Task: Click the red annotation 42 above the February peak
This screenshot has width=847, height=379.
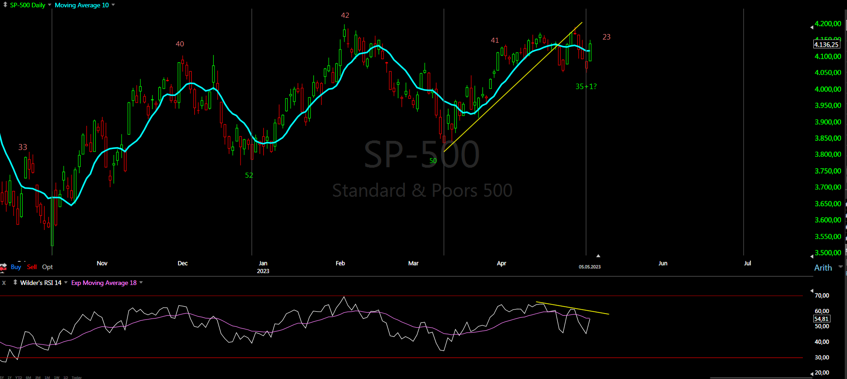Action: click(345, 15)
